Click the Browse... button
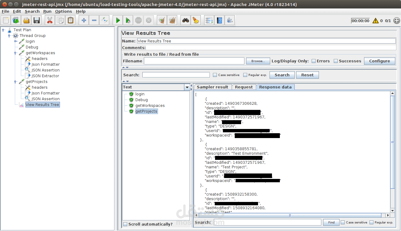Image resolution: width=401 pixels, height=231 pixels. [x=258, y=61]
